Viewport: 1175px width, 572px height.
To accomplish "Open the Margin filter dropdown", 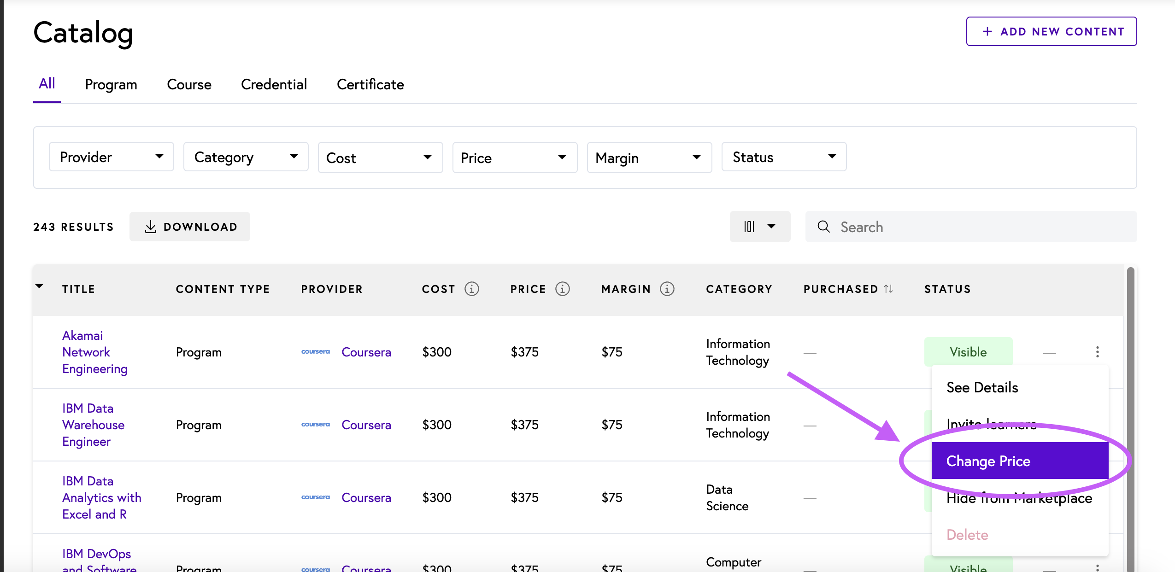I will coord(649,158).
